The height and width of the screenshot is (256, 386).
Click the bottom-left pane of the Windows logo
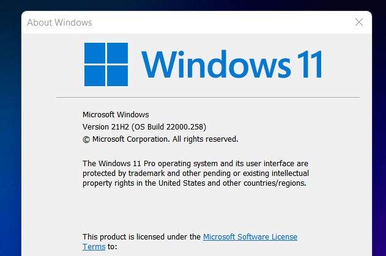95,76
